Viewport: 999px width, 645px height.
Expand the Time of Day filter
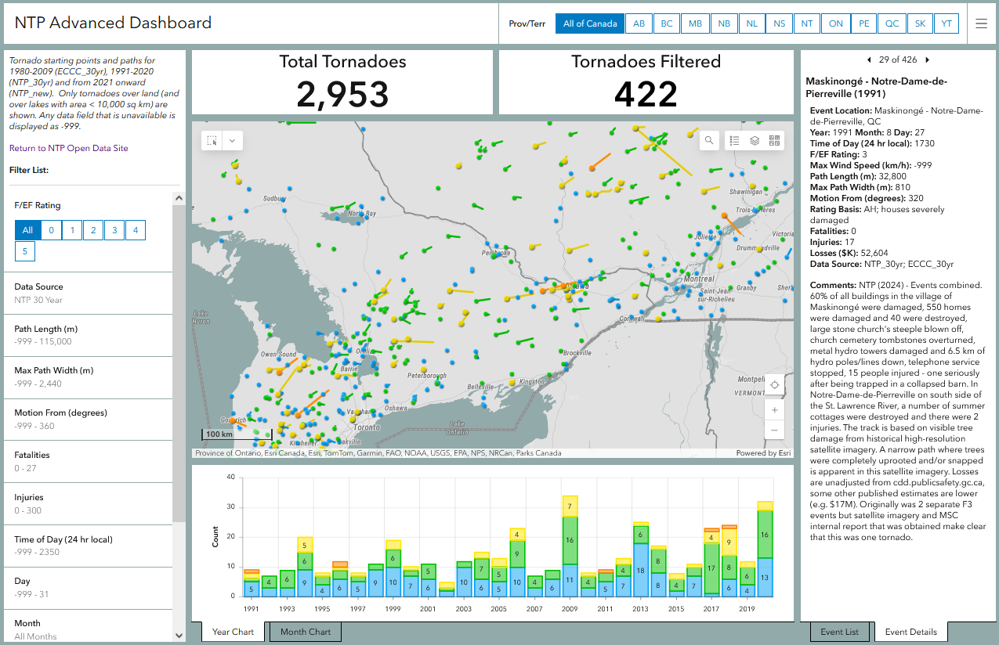(x=89, y=546)
